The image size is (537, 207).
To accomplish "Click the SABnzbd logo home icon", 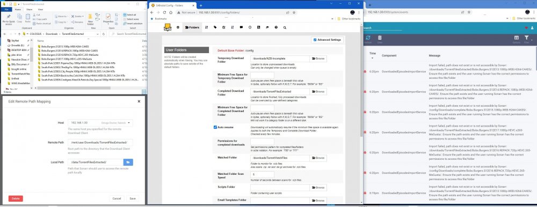I will tap(167, 27).
